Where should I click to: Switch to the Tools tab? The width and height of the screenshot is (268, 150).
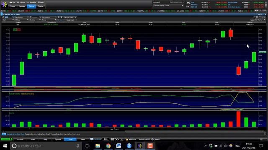pos(13,6)
